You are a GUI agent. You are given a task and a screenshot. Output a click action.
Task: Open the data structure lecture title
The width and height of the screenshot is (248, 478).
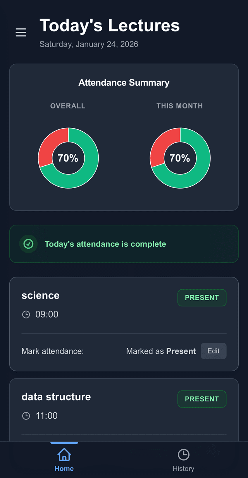click(56, 397)
